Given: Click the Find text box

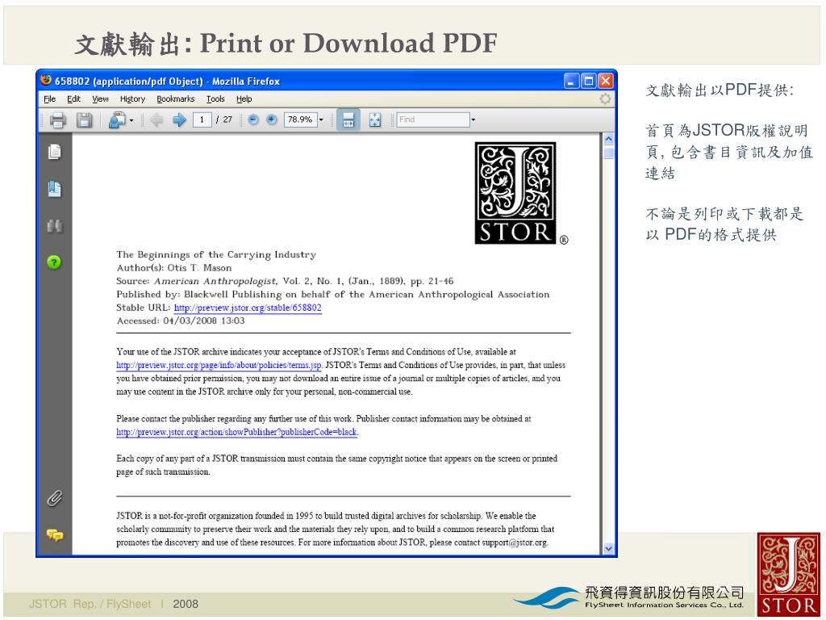Looking at the screenshot, I should (x=433, y=119).
